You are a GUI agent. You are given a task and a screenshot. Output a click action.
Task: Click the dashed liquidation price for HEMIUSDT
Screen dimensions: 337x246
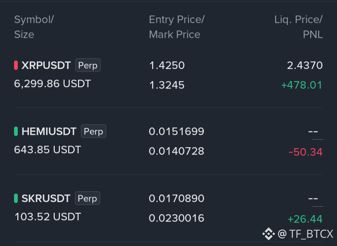coord(313,131)
